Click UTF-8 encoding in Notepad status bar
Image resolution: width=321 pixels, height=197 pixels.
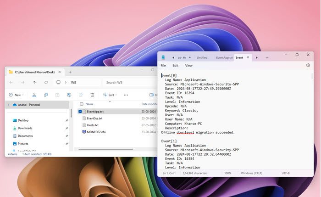286,173
